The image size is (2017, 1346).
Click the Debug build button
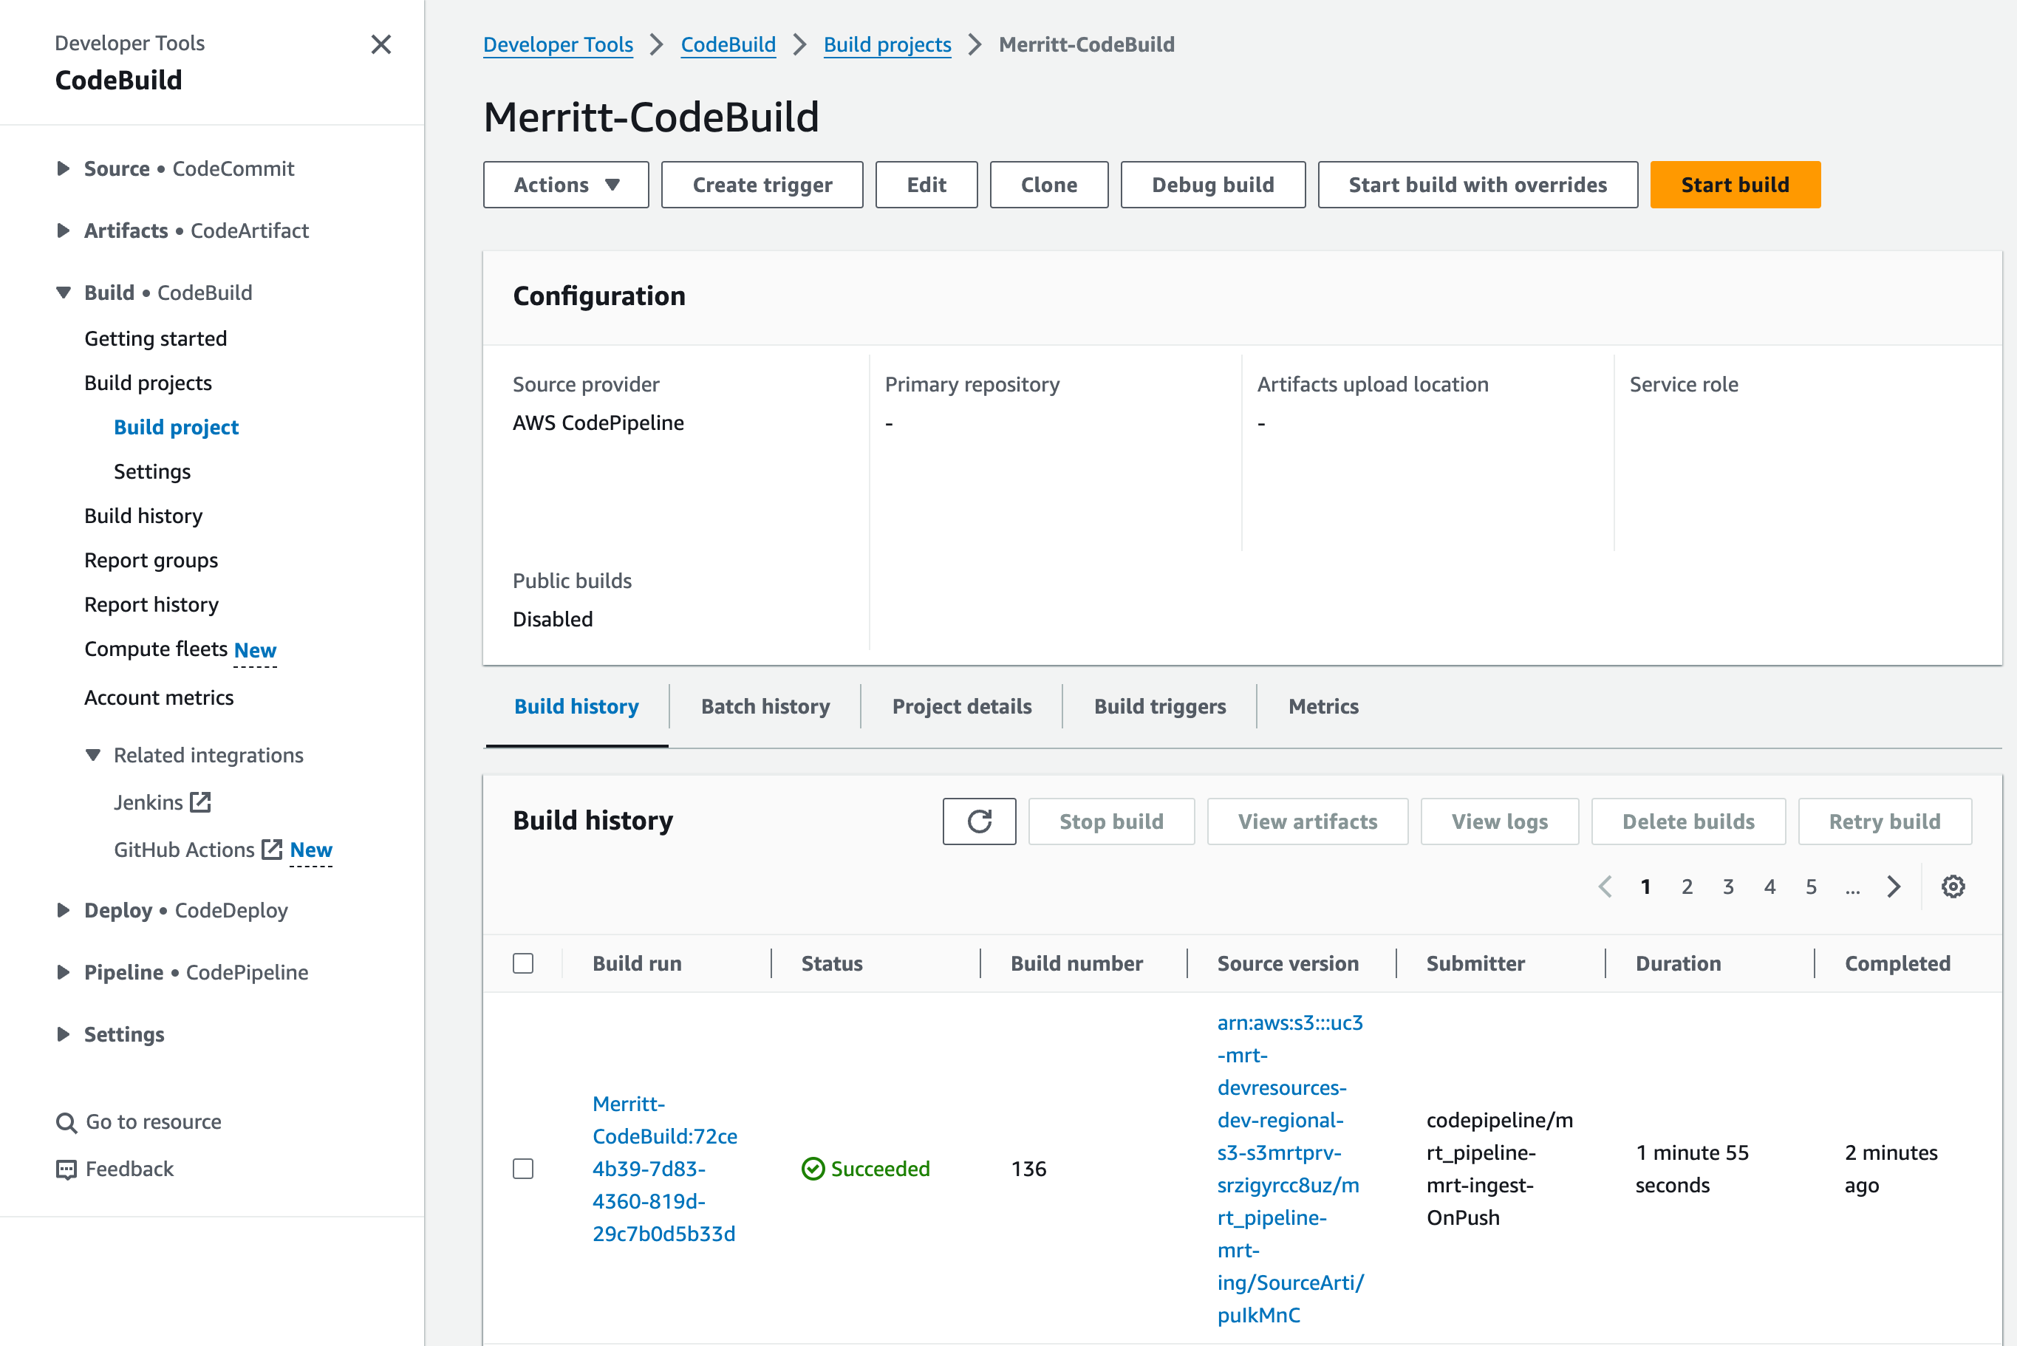pyautogui.click(x=1212, y=185)
